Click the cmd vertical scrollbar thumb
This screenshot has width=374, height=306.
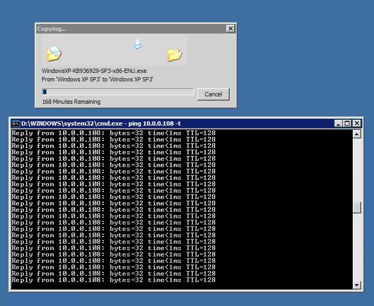(x=356, y=208)
